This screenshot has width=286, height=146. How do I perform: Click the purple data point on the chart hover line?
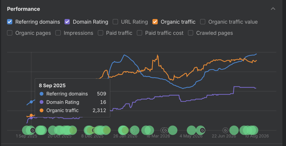pyautogui.click(x=31, y=118)
